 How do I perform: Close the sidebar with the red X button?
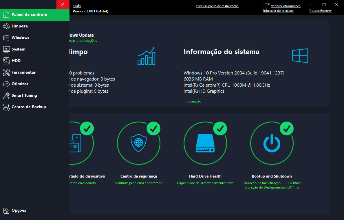63,4
